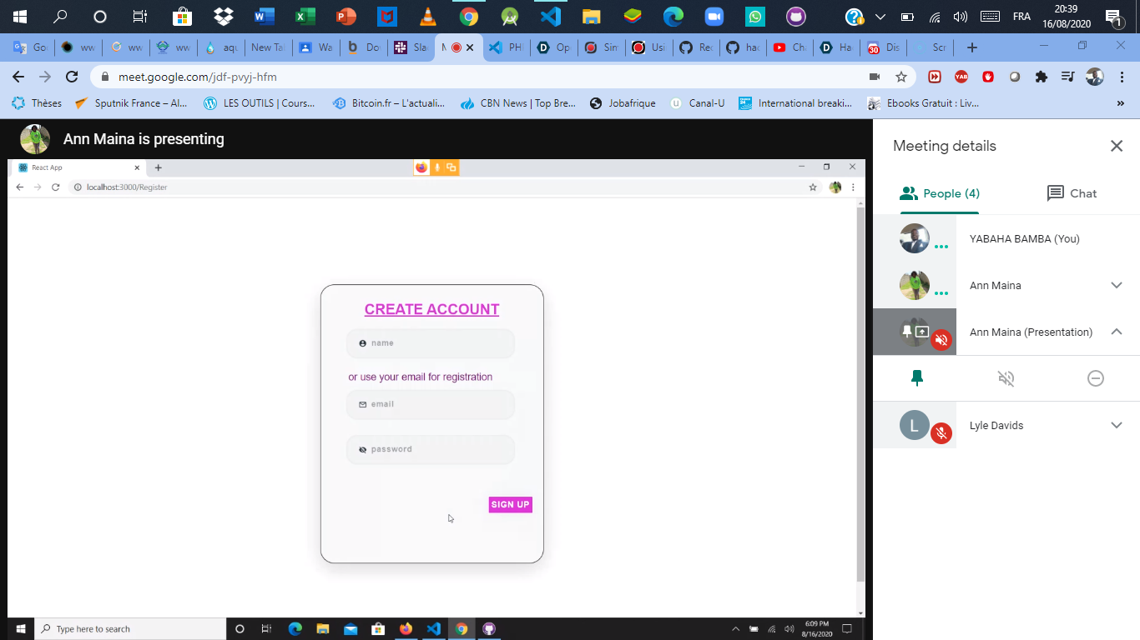
Task: Open Word from taskbar
Action: (x=264, y=16)
